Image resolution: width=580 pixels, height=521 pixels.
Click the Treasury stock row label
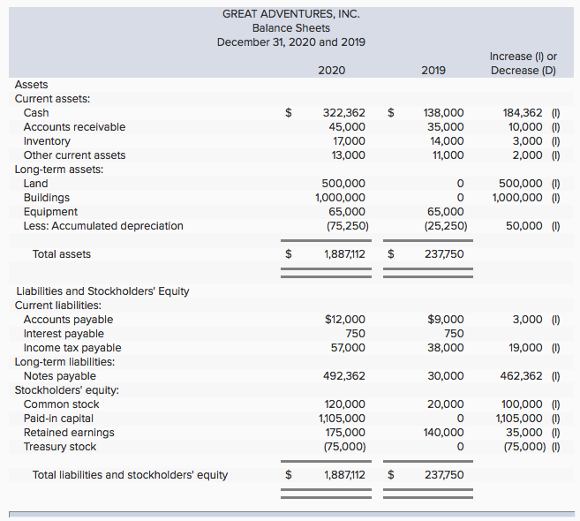click(60, 447)
